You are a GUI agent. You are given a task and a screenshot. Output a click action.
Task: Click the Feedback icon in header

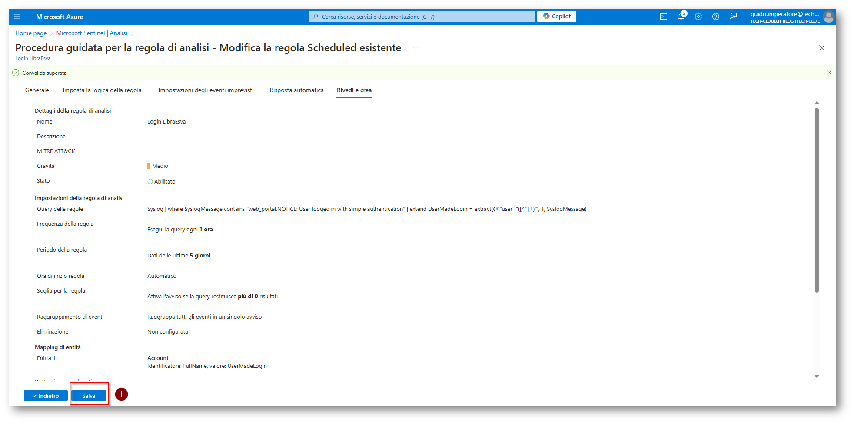[733, 17]
